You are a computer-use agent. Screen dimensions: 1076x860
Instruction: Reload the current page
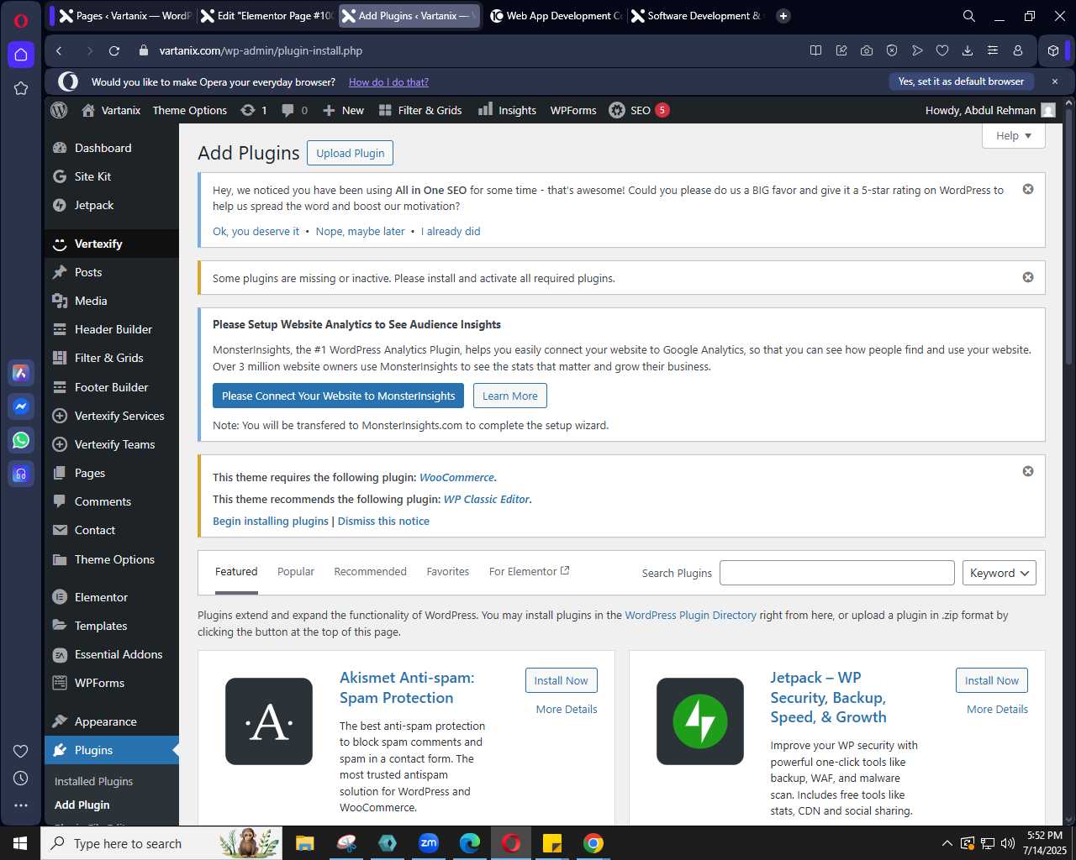click(114, 50)
